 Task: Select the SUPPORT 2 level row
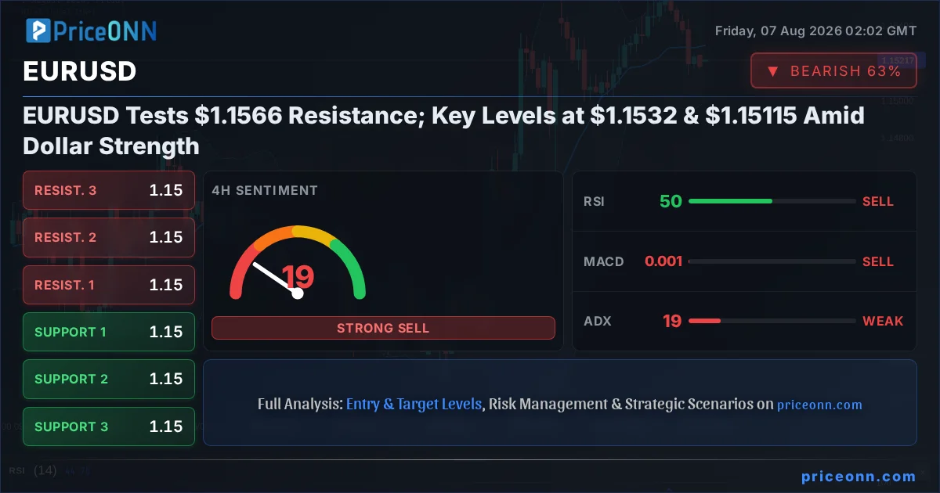tap(109, 379)
